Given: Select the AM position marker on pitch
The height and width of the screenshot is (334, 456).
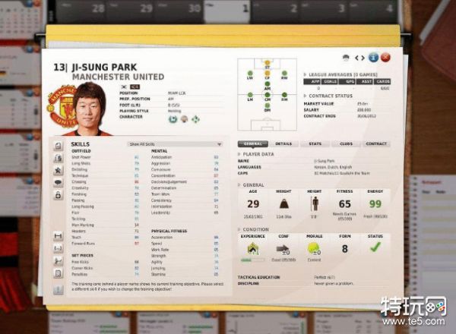Looking at the screenshot, I should [268, 85].
